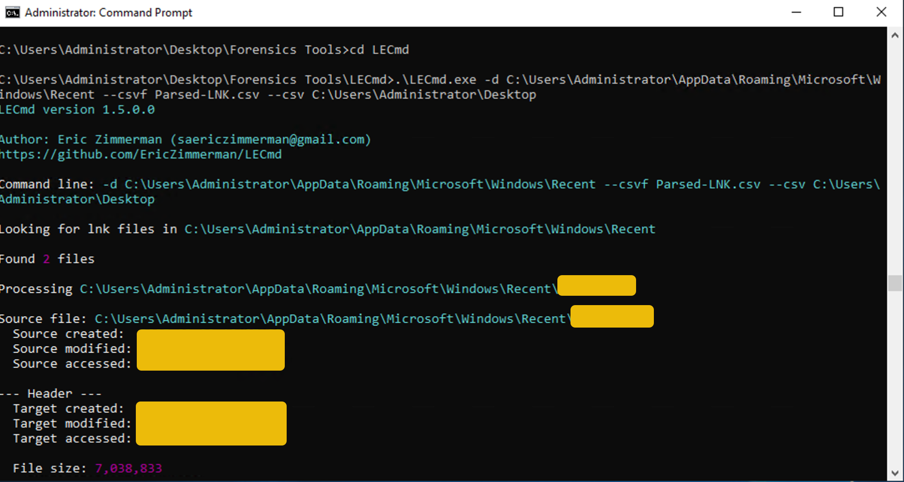Screen dimensions: 904x482
Task: Click the 'Found 2 files' line
Action: pyautogui.click(x=47, y=259)
